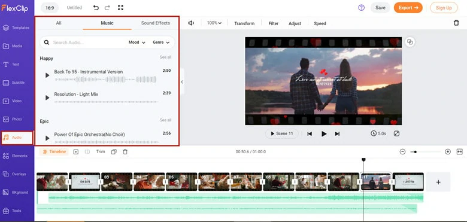The image size is (467, 222).
Task: Toggle the Timeline view button
Action: point(54,152)
